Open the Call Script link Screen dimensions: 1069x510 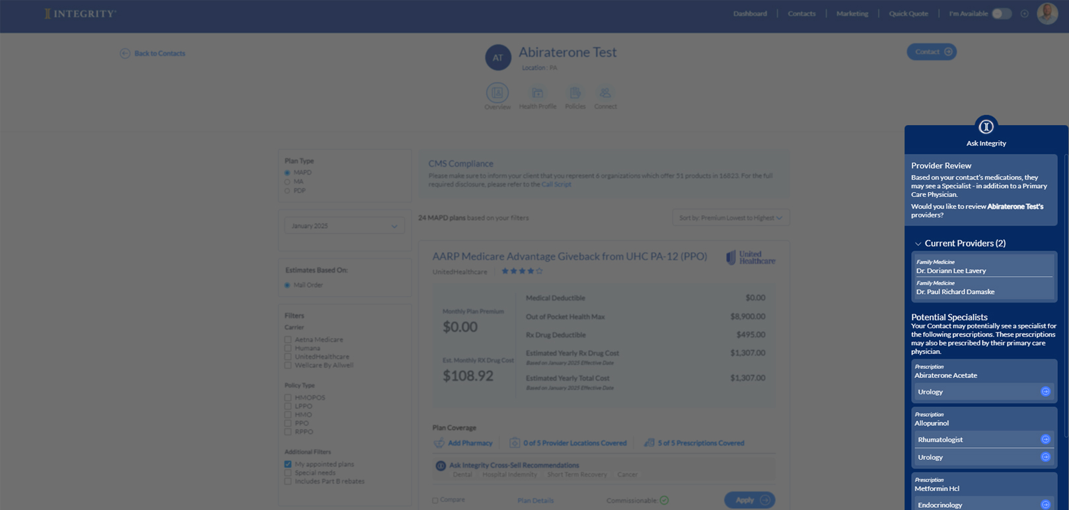[556, 184]
